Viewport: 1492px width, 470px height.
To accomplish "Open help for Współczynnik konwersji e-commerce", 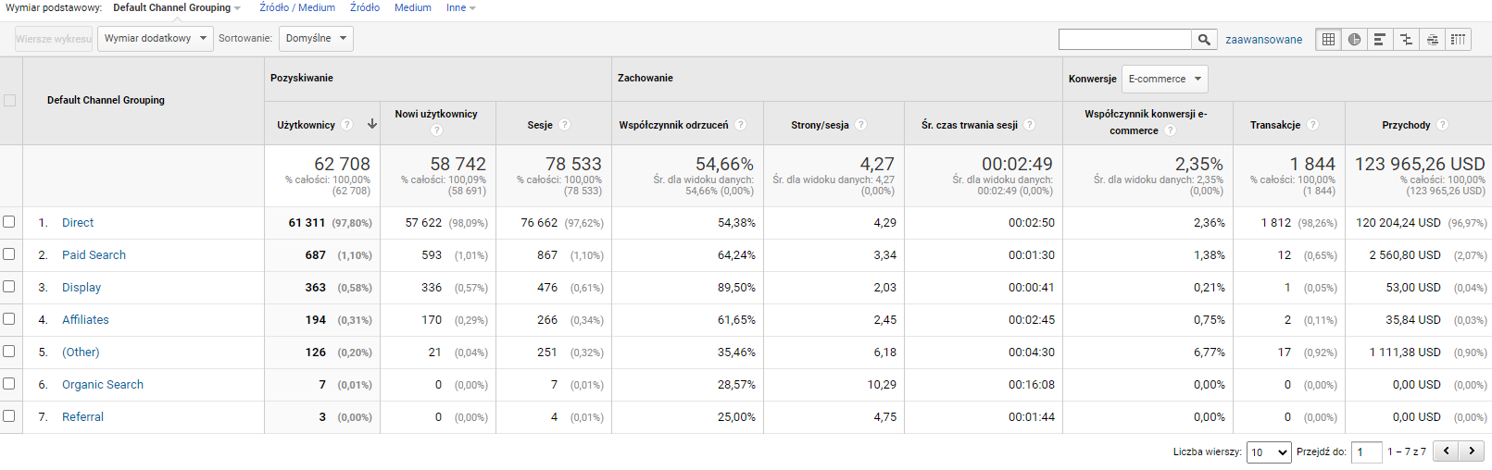I will 1171,130.
